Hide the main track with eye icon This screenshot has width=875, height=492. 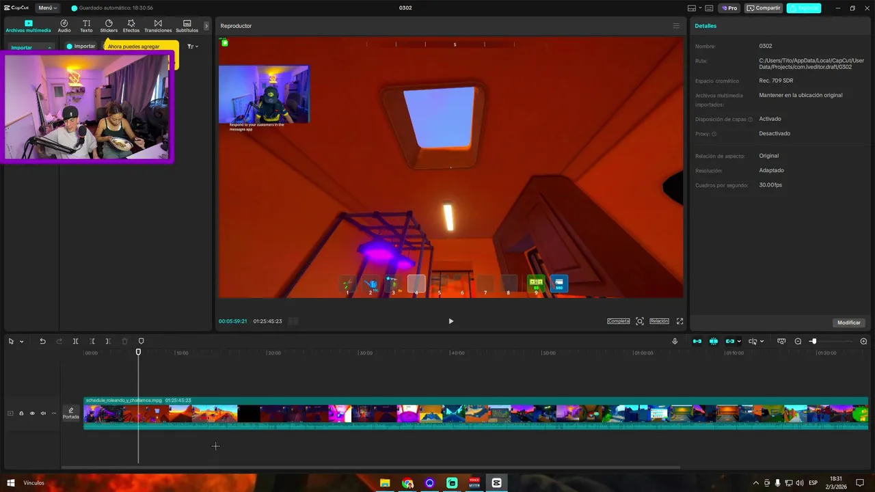point(32,413)
